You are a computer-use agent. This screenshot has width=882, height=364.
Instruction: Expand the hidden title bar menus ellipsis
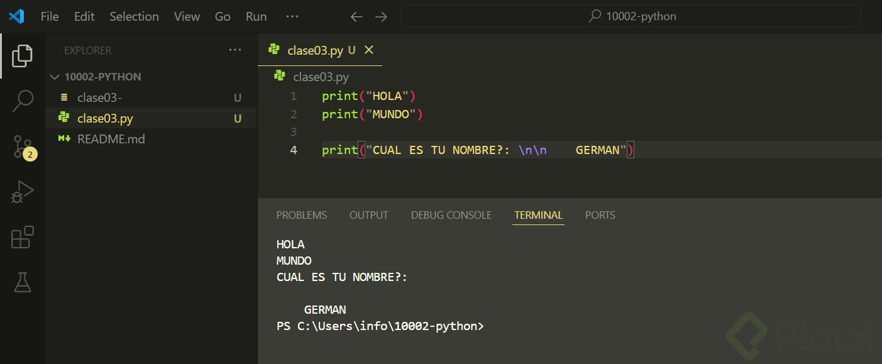pyautogui.click(x=292, y=17)
